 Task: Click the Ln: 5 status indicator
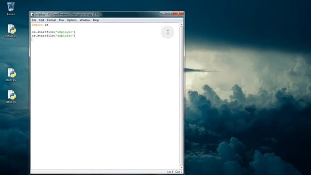[170, 172]
